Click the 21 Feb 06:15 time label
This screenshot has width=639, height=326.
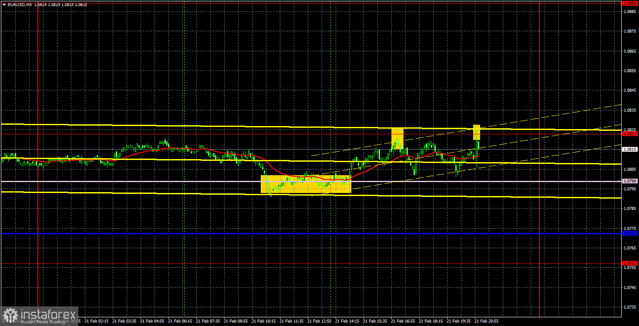pyautogui.click(x=180, y=321)
